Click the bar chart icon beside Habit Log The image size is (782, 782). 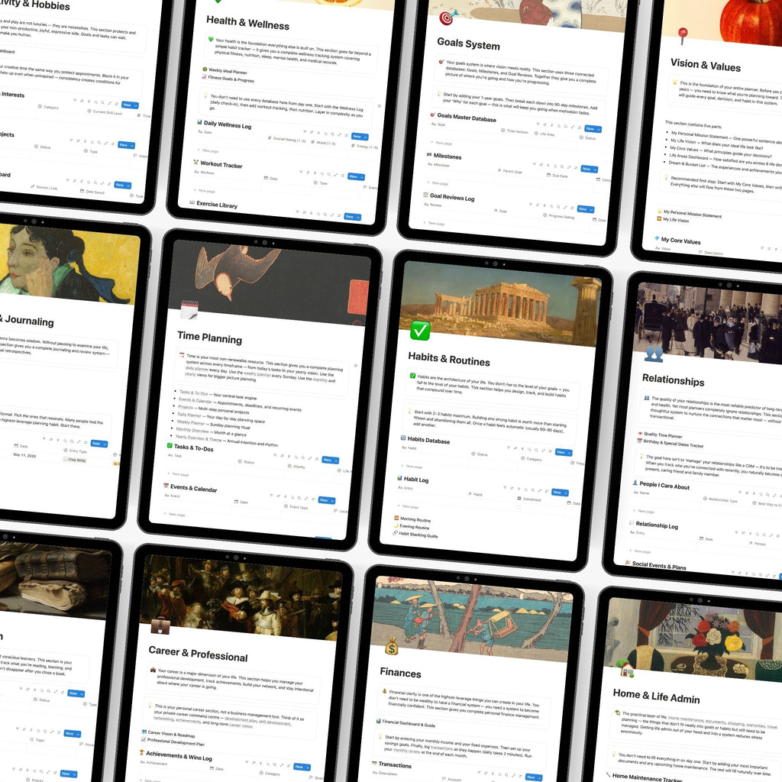[x=399, y=478]
